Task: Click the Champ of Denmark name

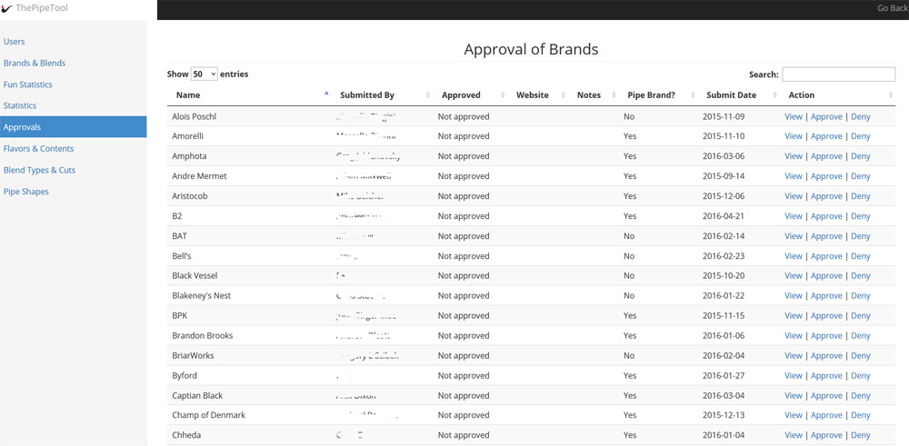Action: 209,415
